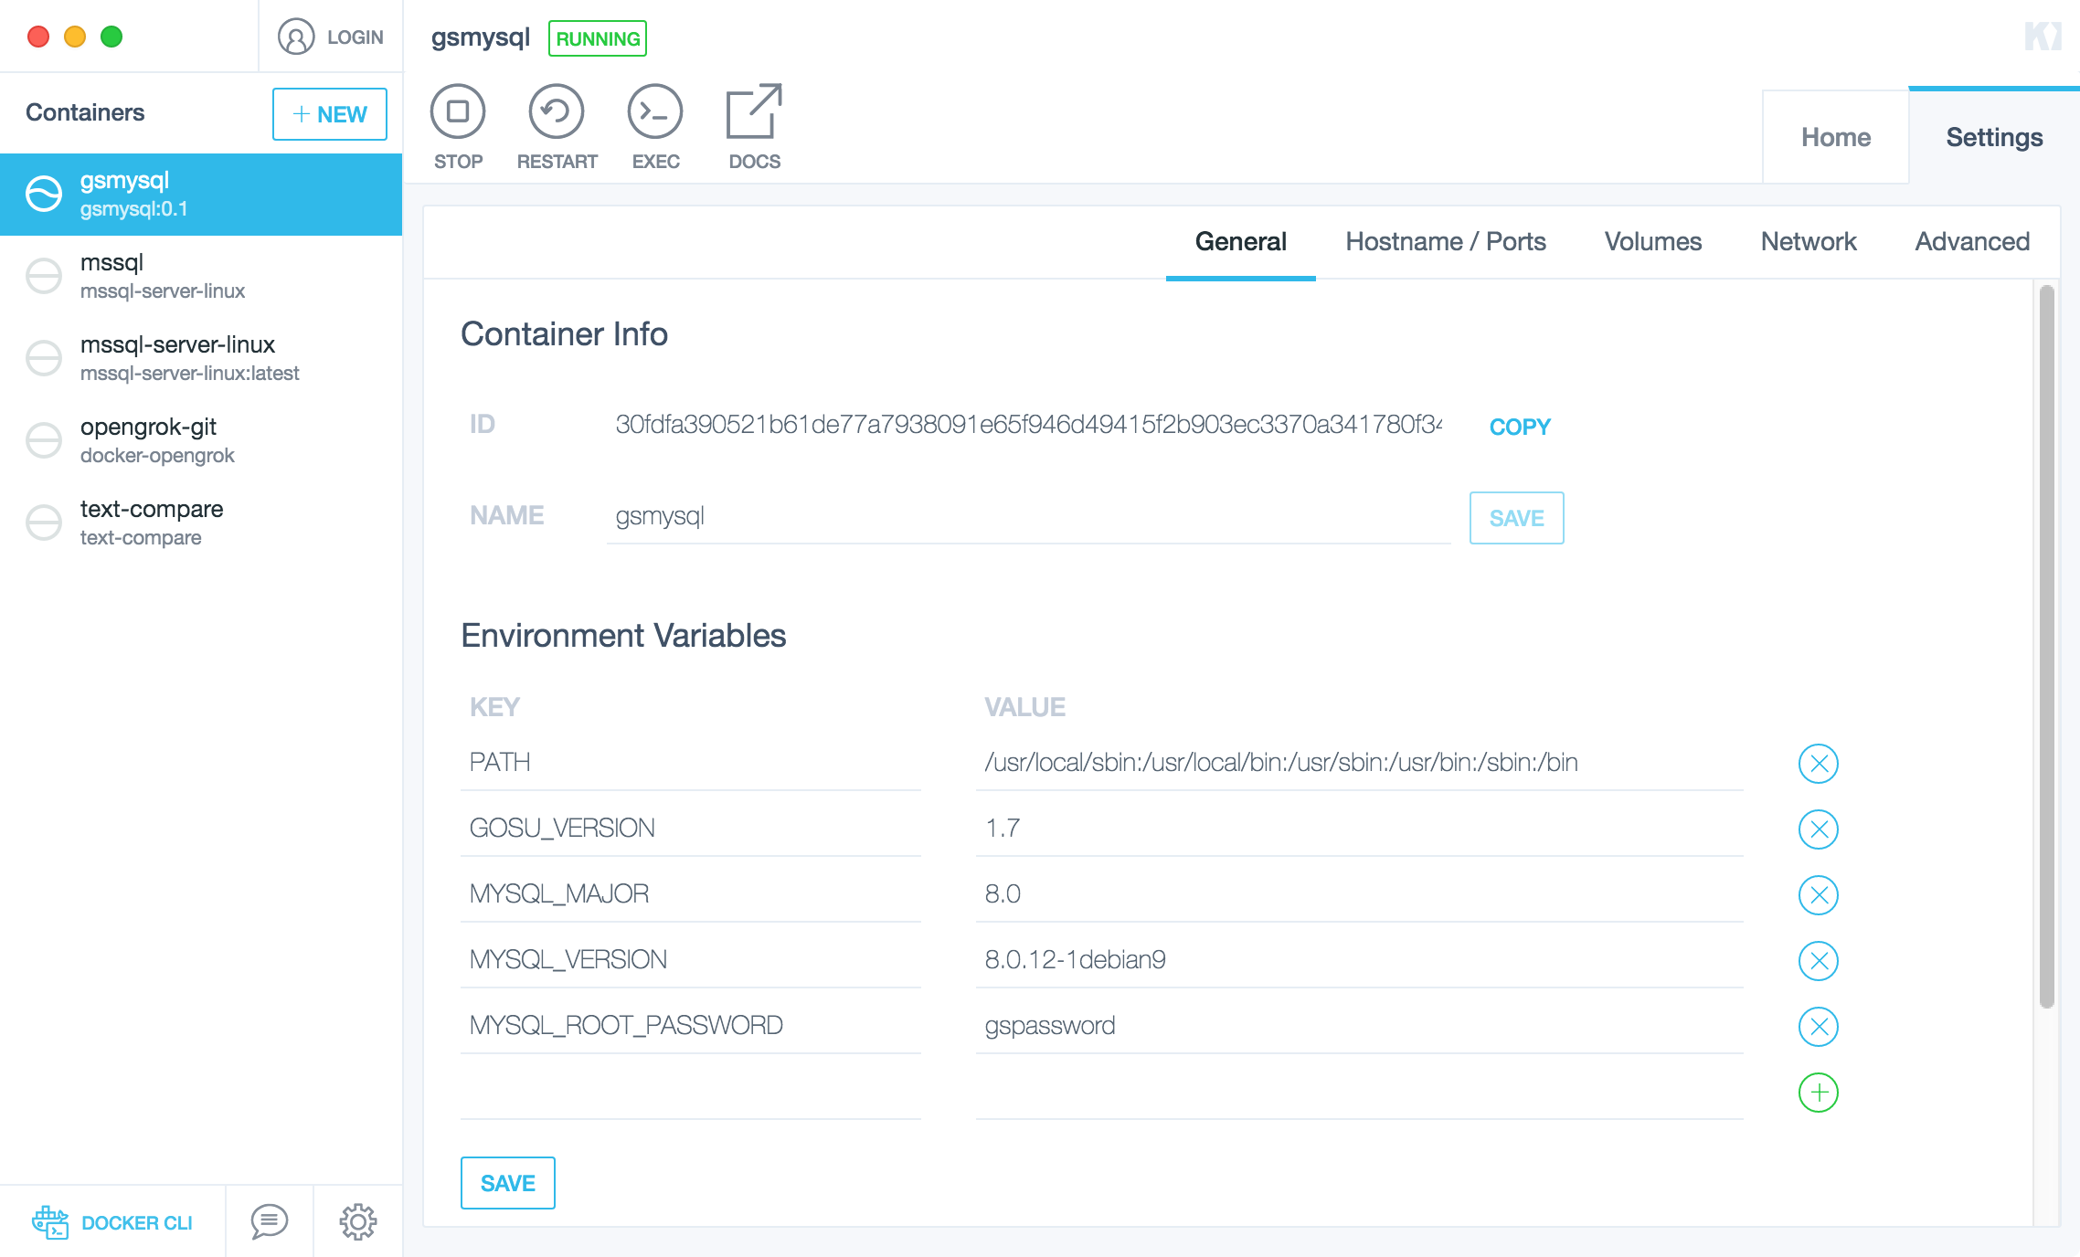
Task: Expand the Volumes settings tab
Action: pyautogui.click(x=1652, y=239)
